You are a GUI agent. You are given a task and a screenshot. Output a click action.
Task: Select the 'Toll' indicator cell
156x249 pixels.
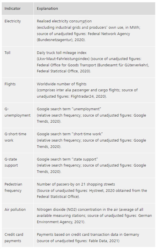pyautogui.click(x=17, y=62)
